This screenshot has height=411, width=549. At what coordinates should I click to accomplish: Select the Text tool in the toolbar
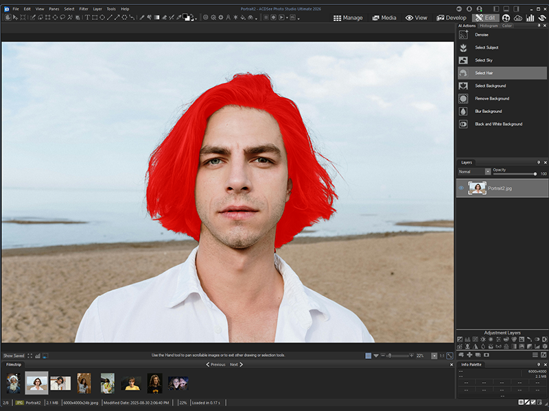[x=86, y=18]
